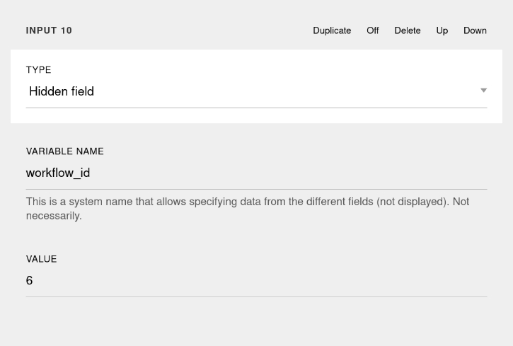Image resolution: width=513 pixels, height=346 pixels.
Task: Focus the workflow_id variable name field
Action: pos(256,173)
